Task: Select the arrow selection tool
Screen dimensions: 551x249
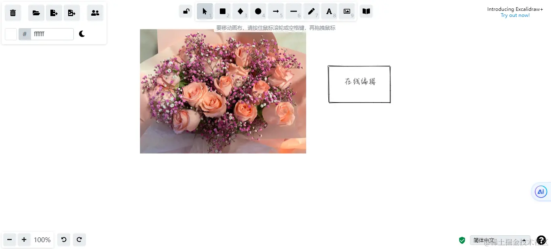Action: click(205, 11)
